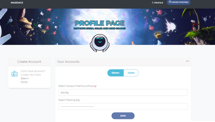Click the pink @ symbol in label
The width and height of the screenshot is (215, 122).
pos(95,86)
